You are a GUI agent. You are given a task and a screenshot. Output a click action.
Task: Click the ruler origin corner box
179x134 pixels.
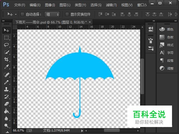15,27
